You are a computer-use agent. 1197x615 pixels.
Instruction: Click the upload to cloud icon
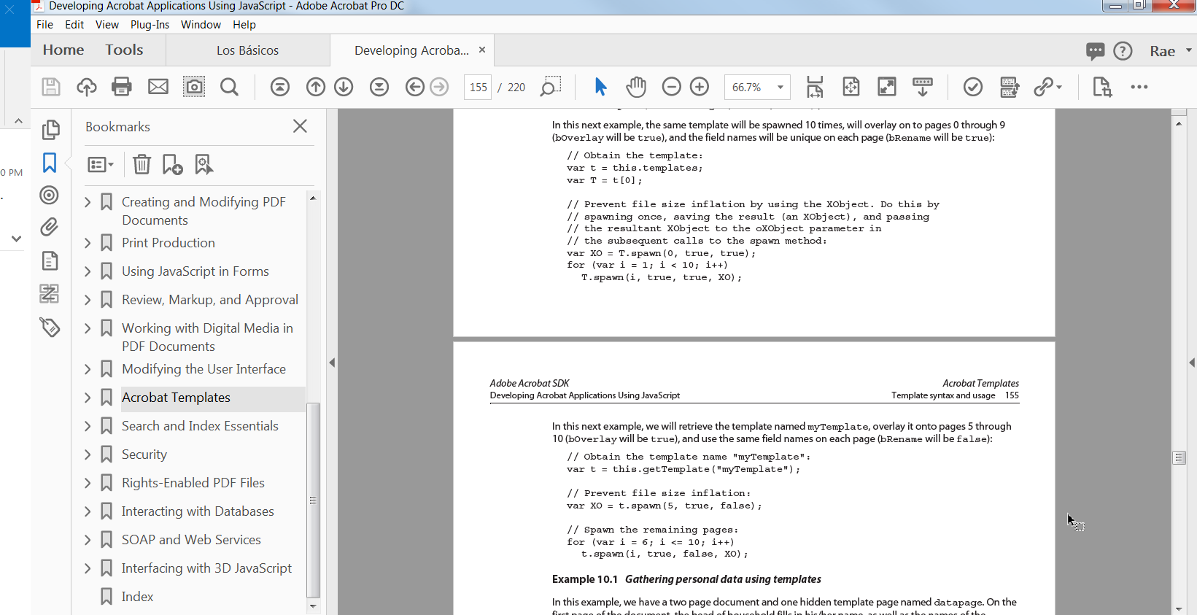point(86,87)
